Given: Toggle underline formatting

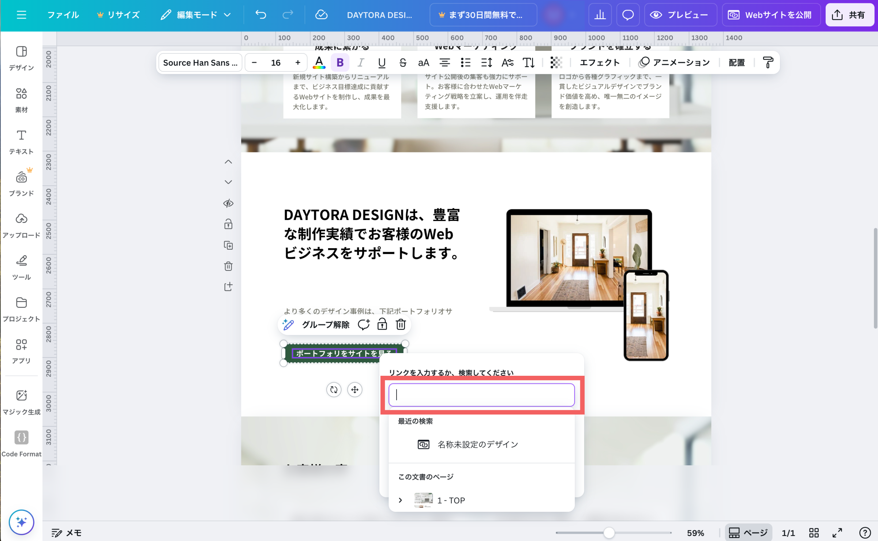Looking at the screenshot, I should pyautogui.click(x=382, y=63).
